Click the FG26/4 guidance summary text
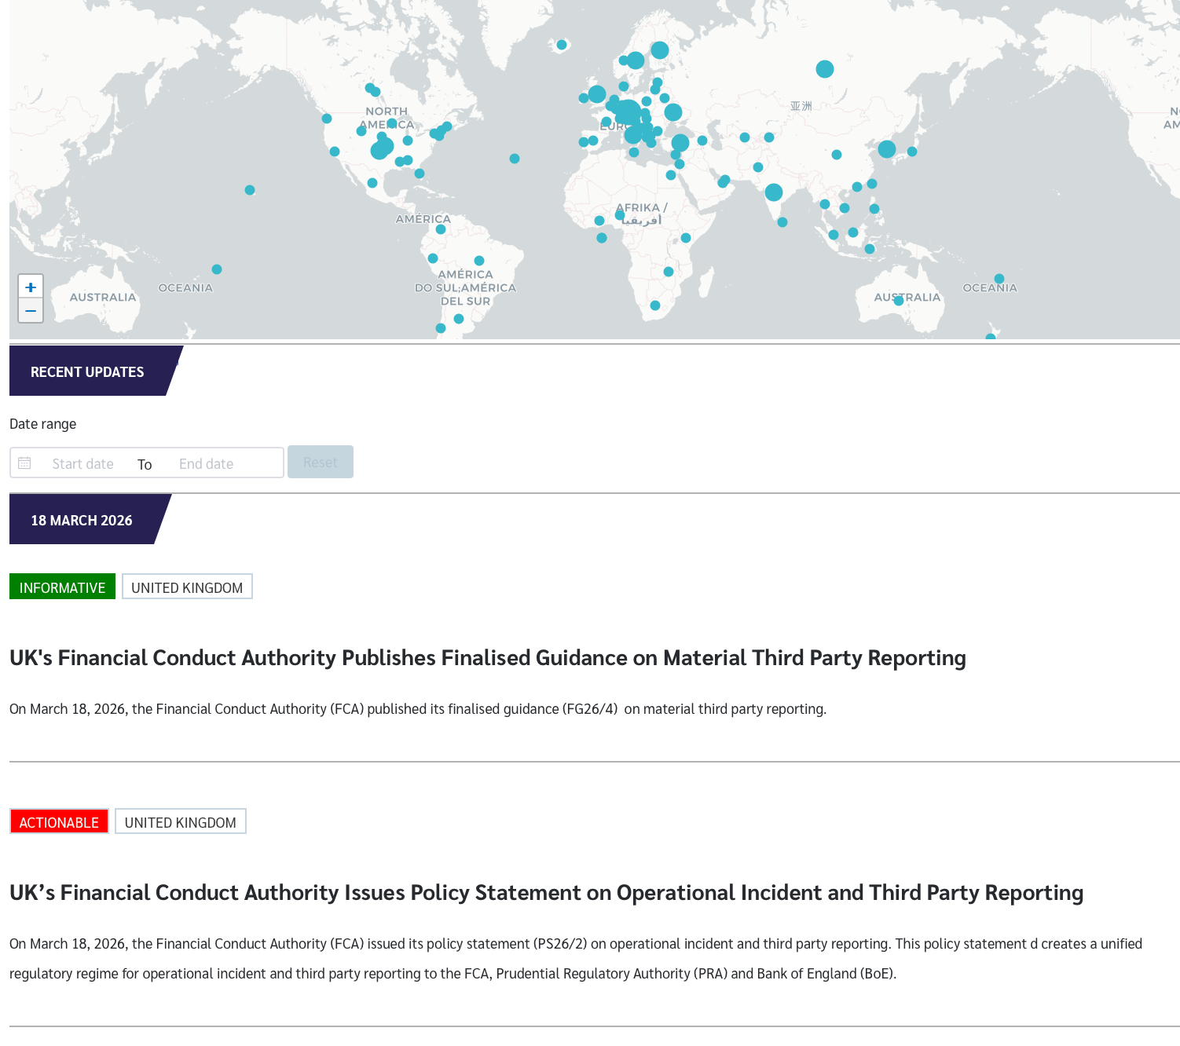Viewport: 1180px width, 1046px height. 418,709
